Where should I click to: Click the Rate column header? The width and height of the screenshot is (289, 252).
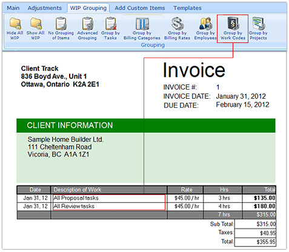click(x=185, y=190)
